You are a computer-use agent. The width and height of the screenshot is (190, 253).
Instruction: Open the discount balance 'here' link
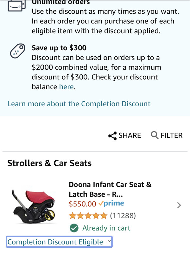pyautogui.click(x=66, y=87)
